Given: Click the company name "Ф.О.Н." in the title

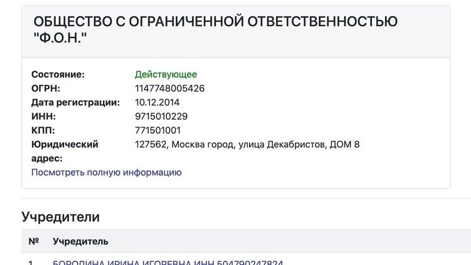Looking at the screenshot, I should pos(60,38).
